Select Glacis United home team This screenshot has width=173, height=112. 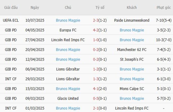68,98
